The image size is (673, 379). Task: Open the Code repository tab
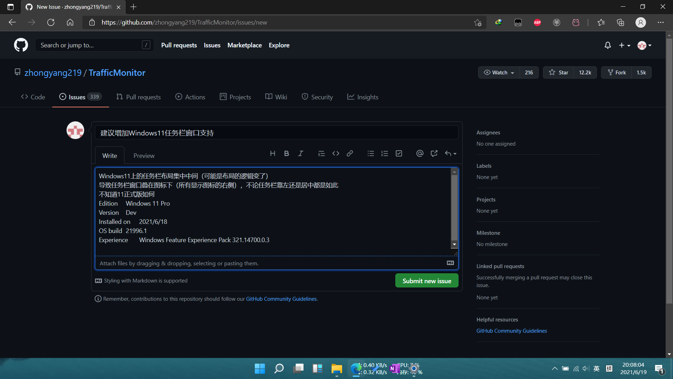33,97
